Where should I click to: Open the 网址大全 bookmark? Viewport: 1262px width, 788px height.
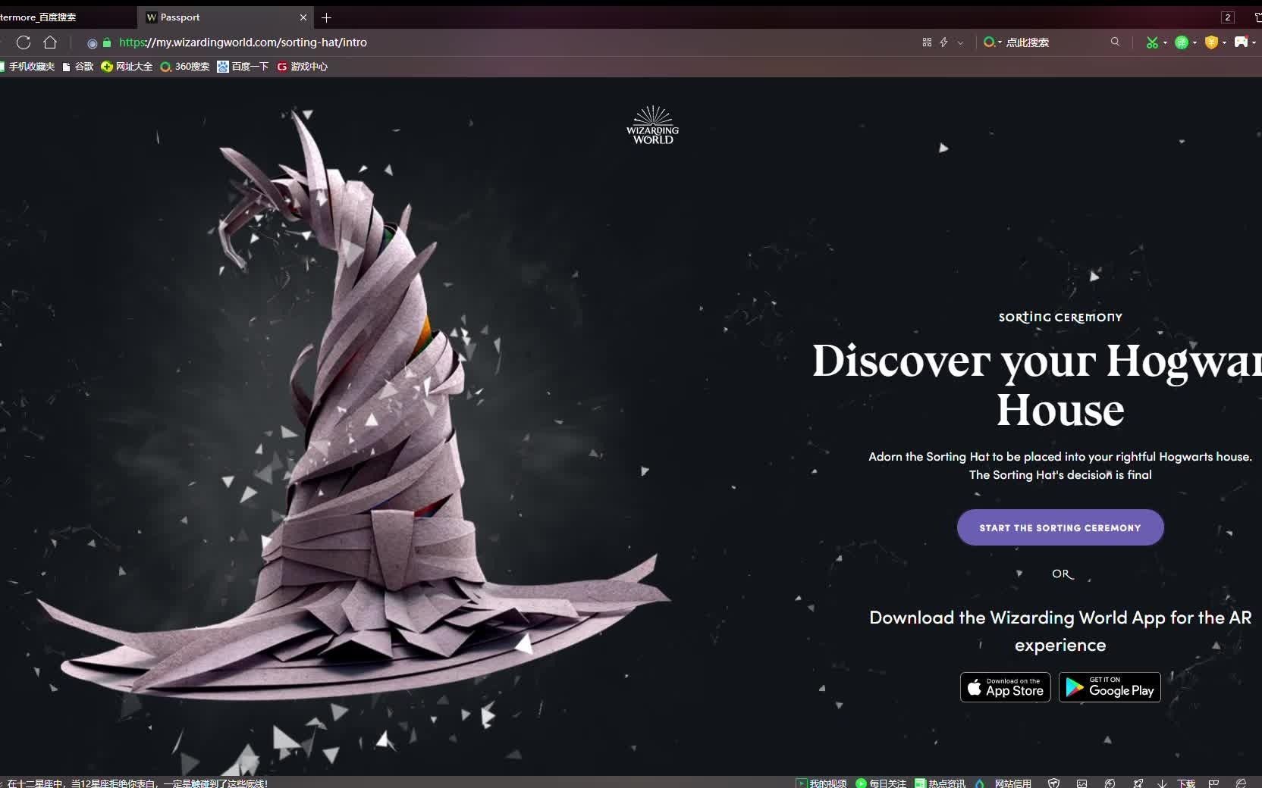(x=127, y=67)
